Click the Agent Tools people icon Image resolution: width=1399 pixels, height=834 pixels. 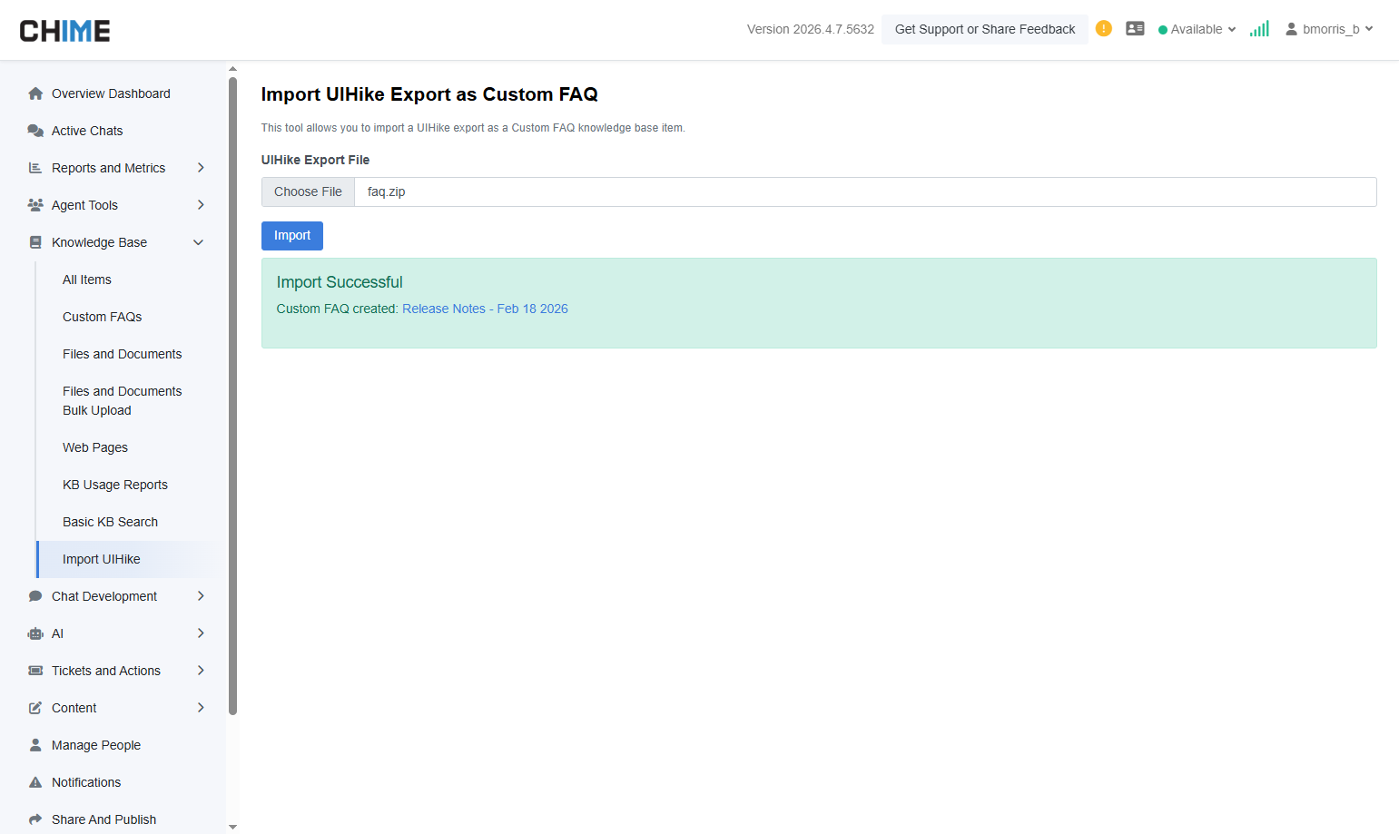[x=35, y=205]
